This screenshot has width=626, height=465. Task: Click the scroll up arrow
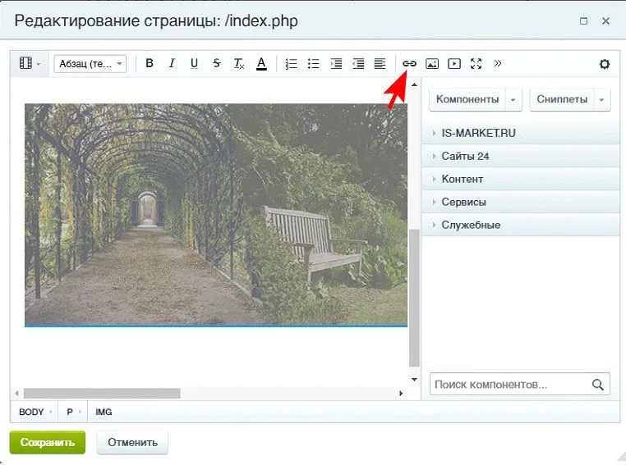(x=414, y=84)
